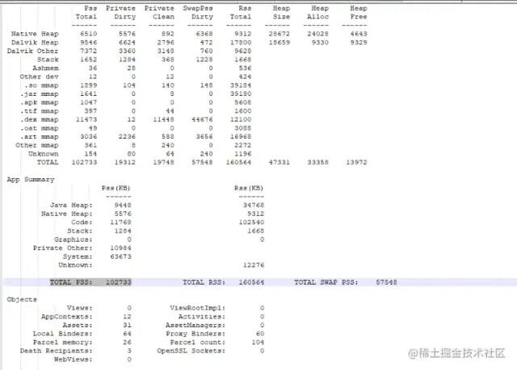517x370 pixels.
Task: Click the System Pss value "63673"
Action: click(120, 256)
